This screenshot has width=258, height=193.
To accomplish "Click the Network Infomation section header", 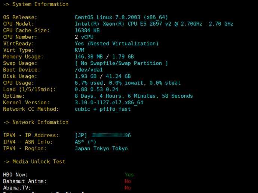I will coord(40,122).
